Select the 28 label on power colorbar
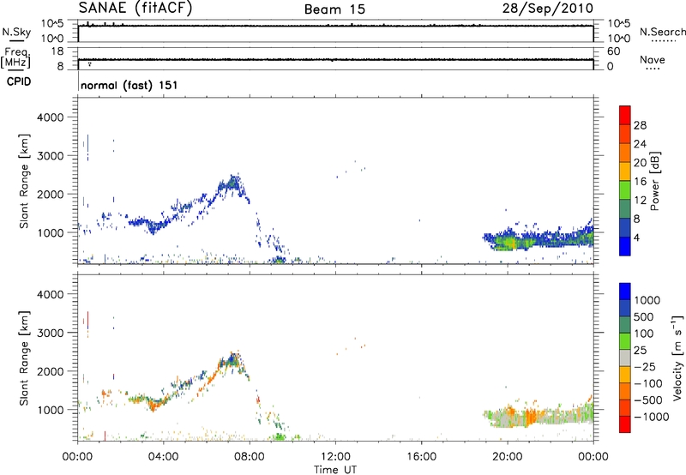The width and height of the screenshot is (686, 475). click(x=640, y=125)
